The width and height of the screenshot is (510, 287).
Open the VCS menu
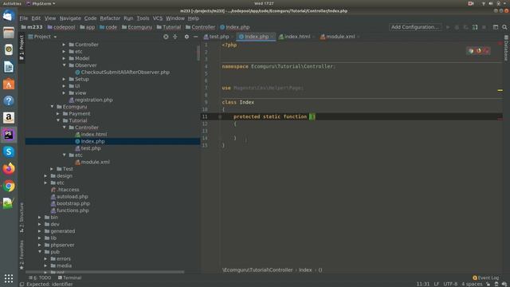click(x=158, y=18)
